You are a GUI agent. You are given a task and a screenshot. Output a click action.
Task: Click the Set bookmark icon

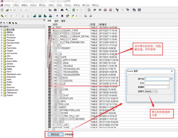(x=117, y=10)
